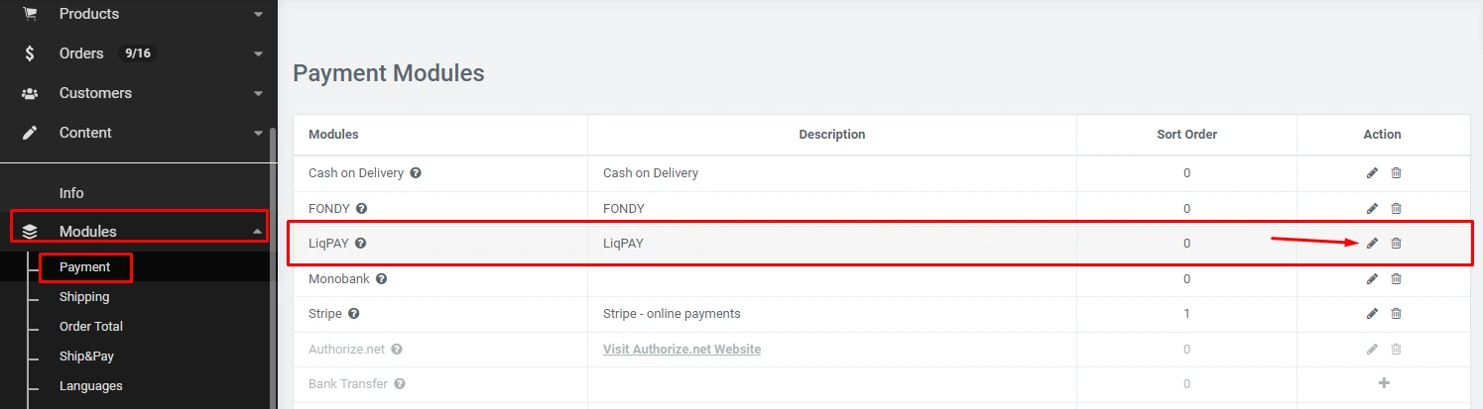Open help icon next to Monobank
The width and height of the screenshot is (1483, 409).
pos(381,279)
